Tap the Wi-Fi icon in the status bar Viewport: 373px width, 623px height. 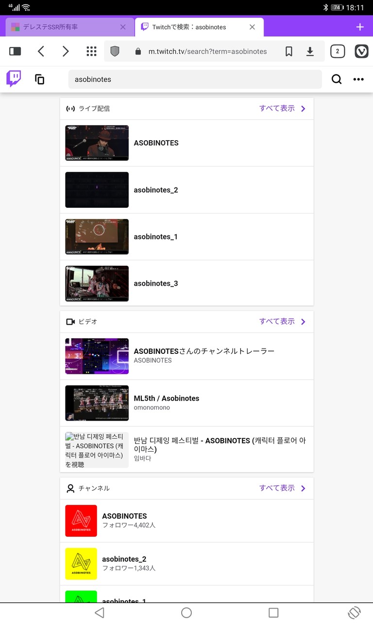(x=26, y=7)
